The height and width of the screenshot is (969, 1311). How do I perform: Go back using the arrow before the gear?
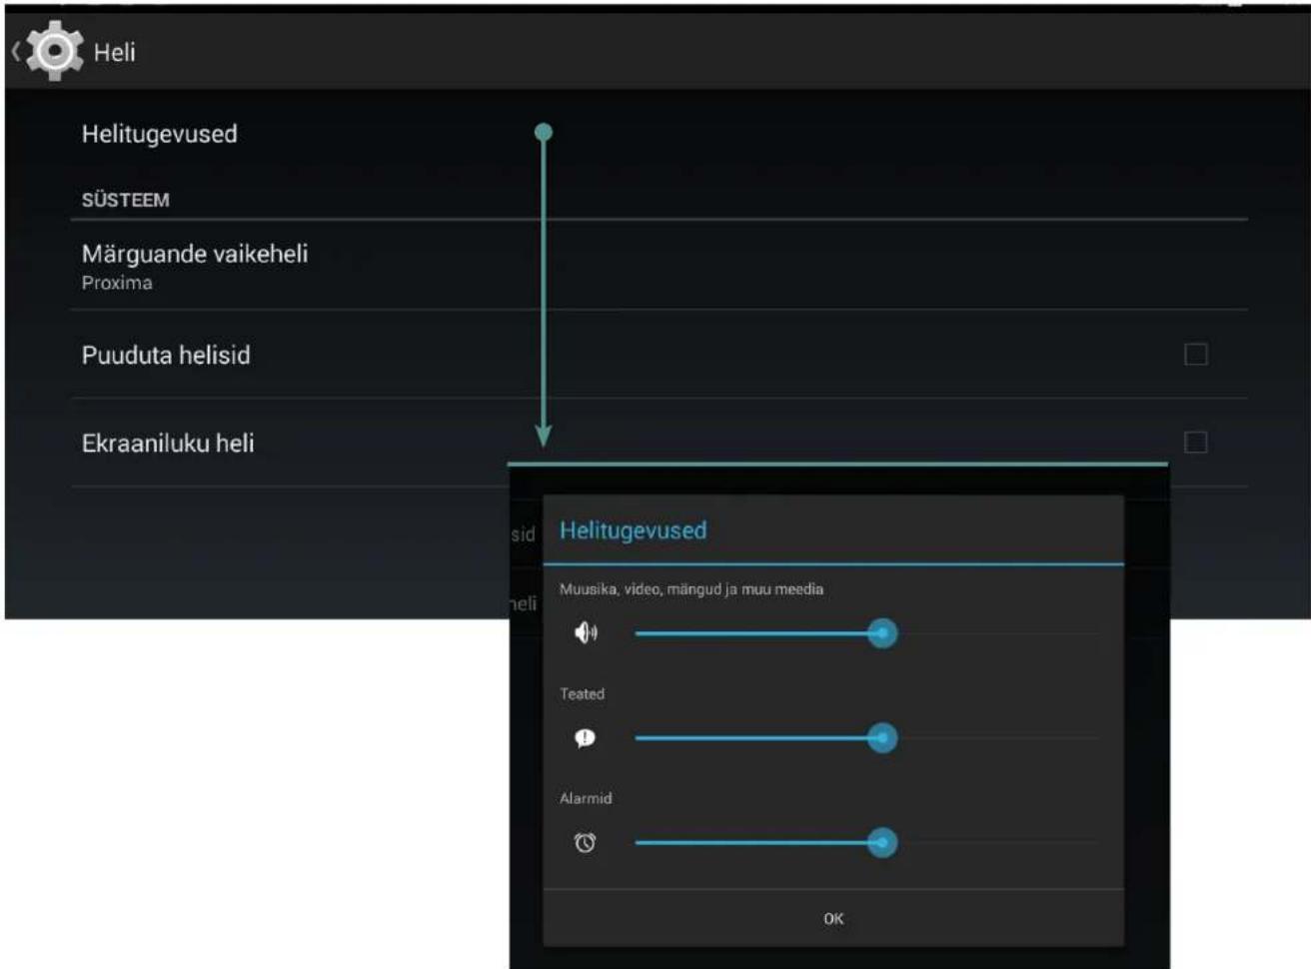16,51
